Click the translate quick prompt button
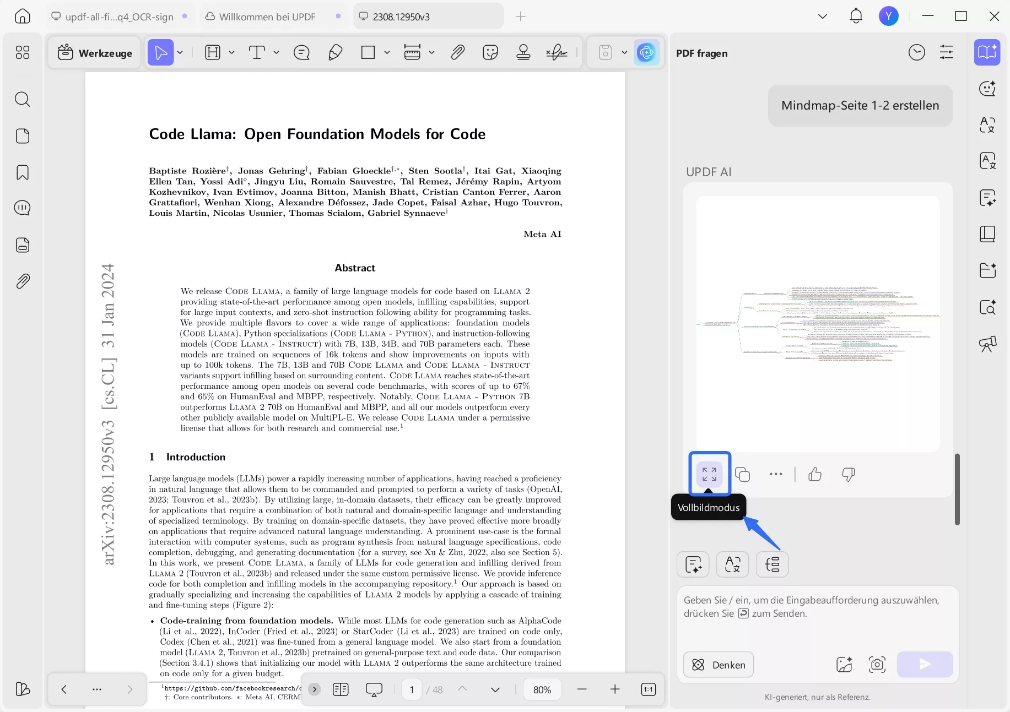 pos(732,564)
